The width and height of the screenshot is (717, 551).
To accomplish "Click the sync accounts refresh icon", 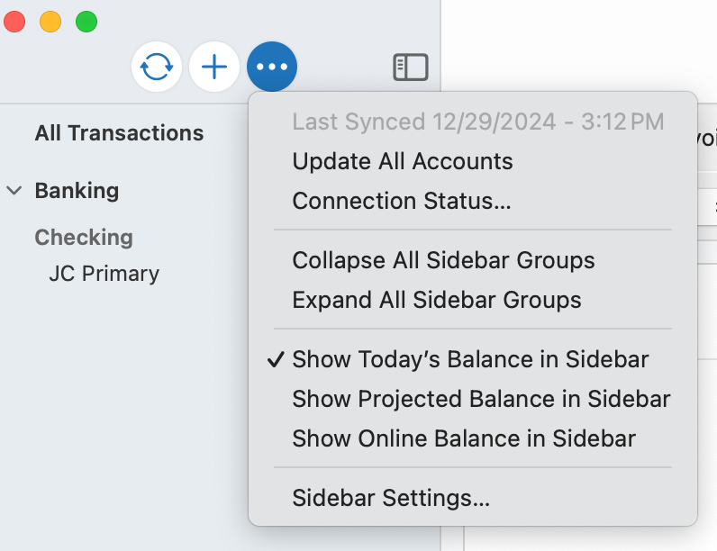I will [x=157, y=68].
